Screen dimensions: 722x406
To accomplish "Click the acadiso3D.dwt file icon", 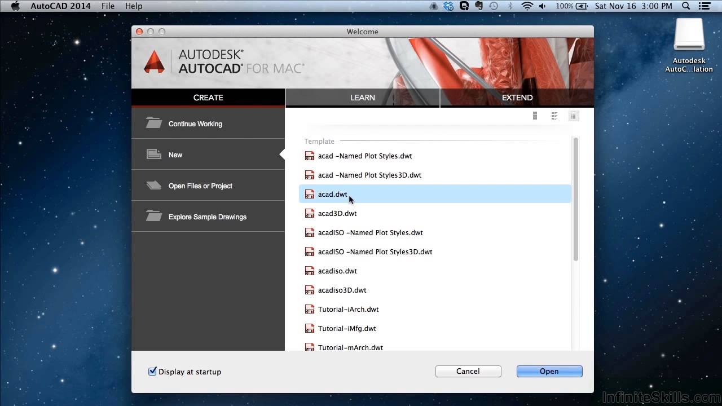I will 309,290.
